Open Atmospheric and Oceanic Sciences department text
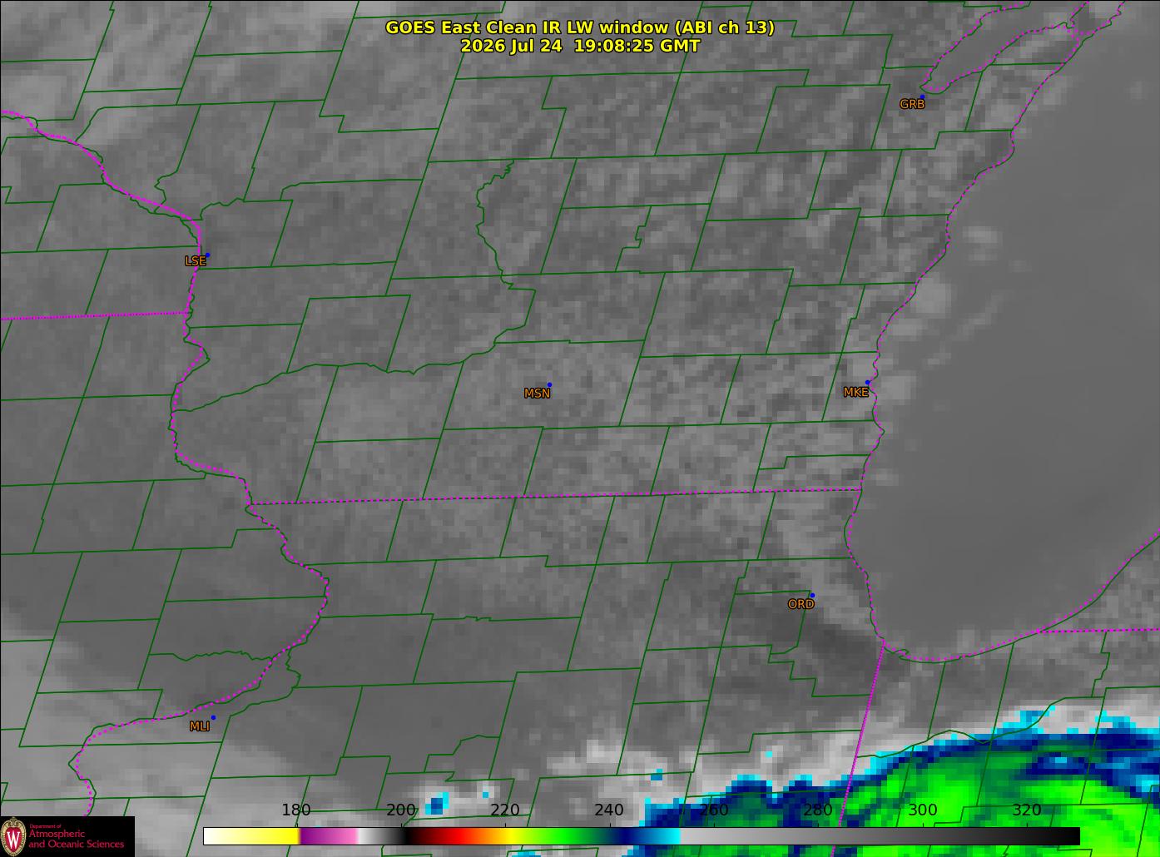The height and width of the screenshot is (857, 1160). point(76,839)
